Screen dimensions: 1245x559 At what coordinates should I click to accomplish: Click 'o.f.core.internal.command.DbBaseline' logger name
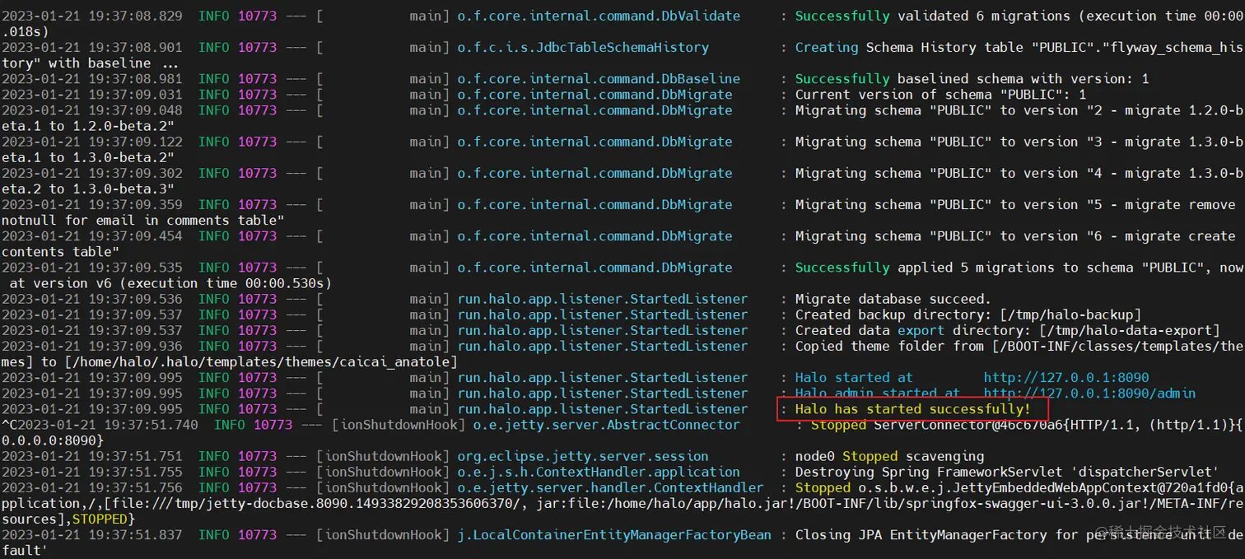pos(599,79)
